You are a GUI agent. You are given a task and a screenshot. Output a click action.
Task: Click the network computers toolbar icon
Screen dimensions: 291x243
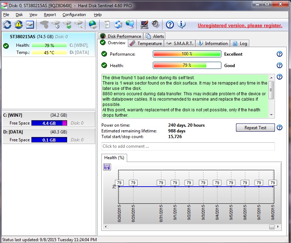(130, 25)
